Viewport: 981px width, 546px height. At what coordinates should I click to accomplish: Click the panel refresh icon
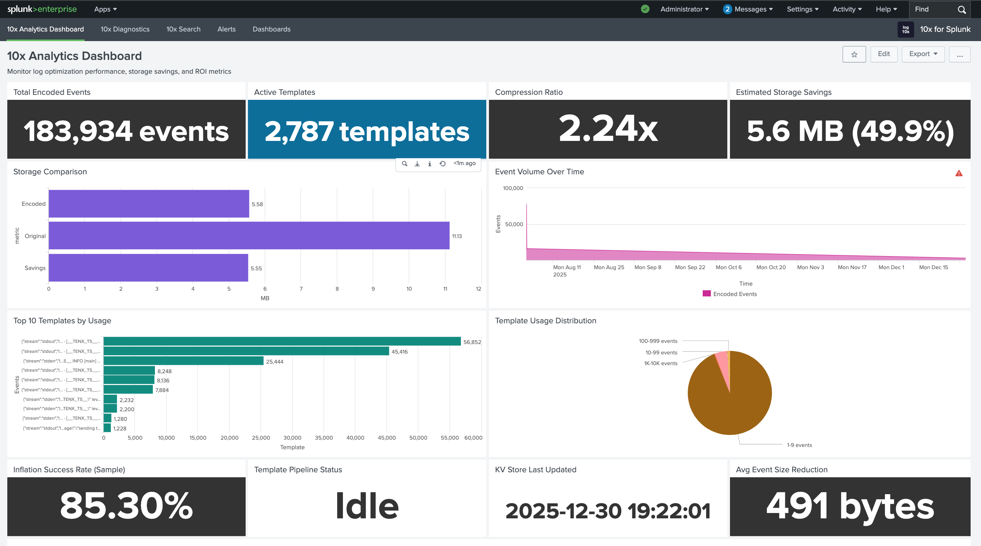click(x=442, y=164)
